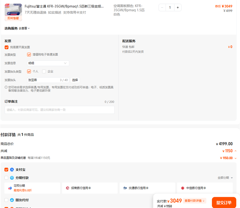
Task: Click the Alipay logo icon
Action: [12, 170]
